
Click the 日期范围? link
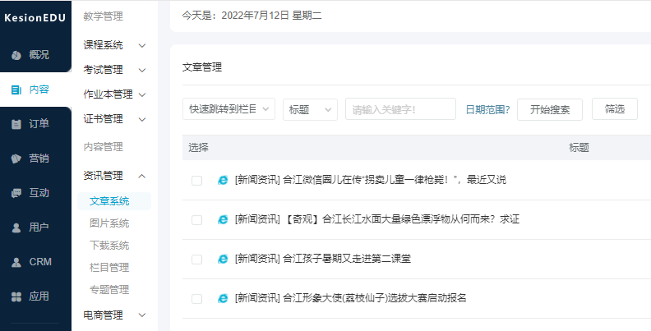tap(487, 109)
